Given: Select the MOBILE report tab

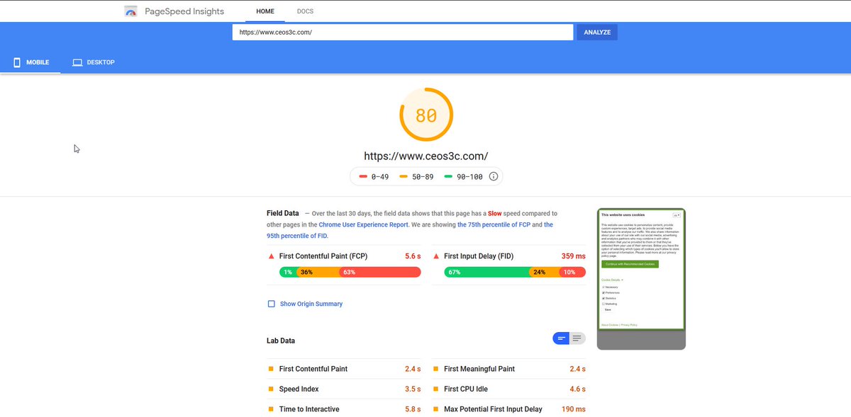Looking at the screenshot, I should [x=30, y=62].
